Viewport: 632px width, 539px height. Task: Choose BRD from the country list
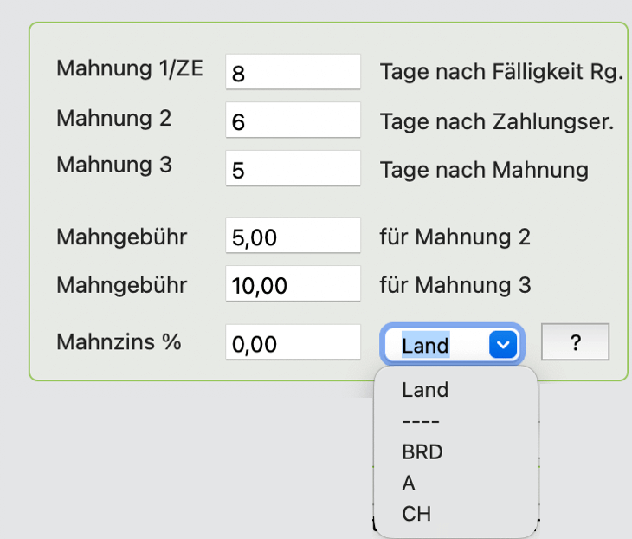tap(422, 451)
